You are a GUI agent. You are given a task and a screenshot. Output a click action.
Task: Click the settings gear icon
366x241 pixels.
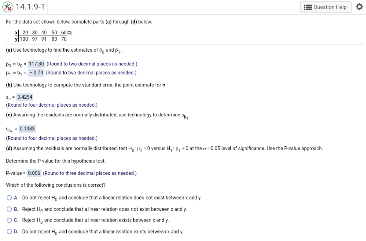(359, 7)
